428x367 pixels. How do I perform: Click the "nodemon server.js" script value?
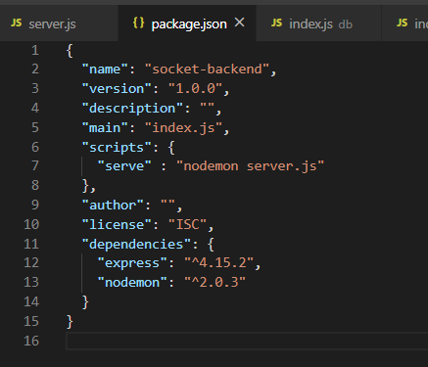[251, 166]
